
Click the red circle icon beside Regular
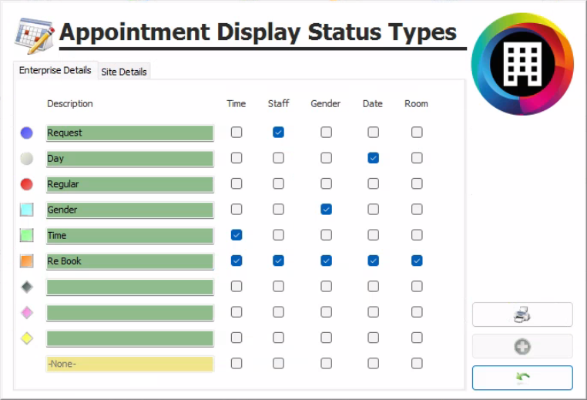27,184
